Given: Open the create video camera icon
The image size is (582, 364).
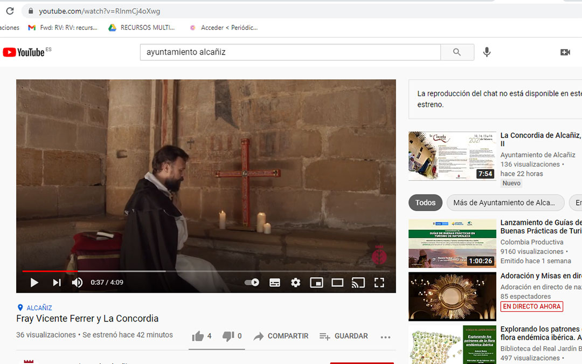Looking at the screenshot, I should click(565, 52).
